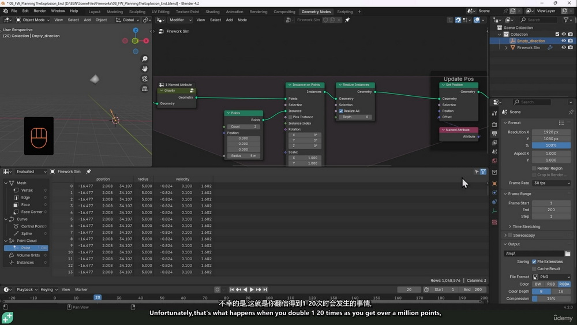This screenshot has height=325, width=577.
Task: Open the File menu
Action: click(14, 11)
